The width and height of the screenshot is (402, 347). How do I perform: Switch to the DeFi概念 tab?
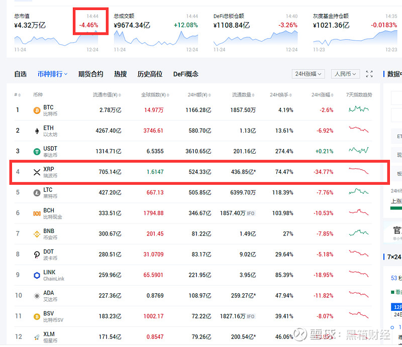click(186, 74)
